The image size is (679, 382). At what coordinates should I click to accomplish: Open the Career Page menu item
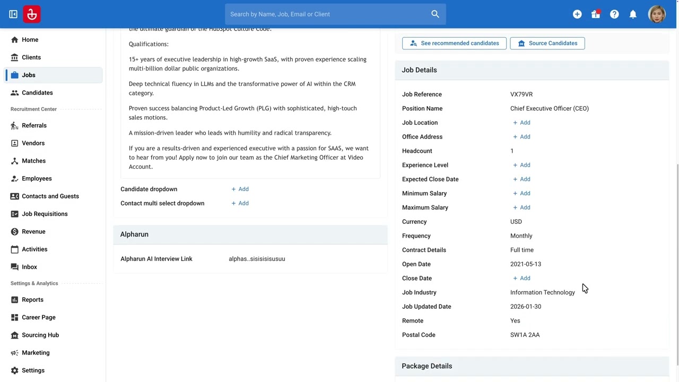click(53, 317)
